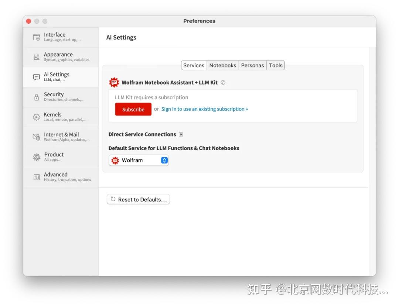399x306 pixels.
Task: Select the Kernels settings icon
Action: (x=36, y=117)
